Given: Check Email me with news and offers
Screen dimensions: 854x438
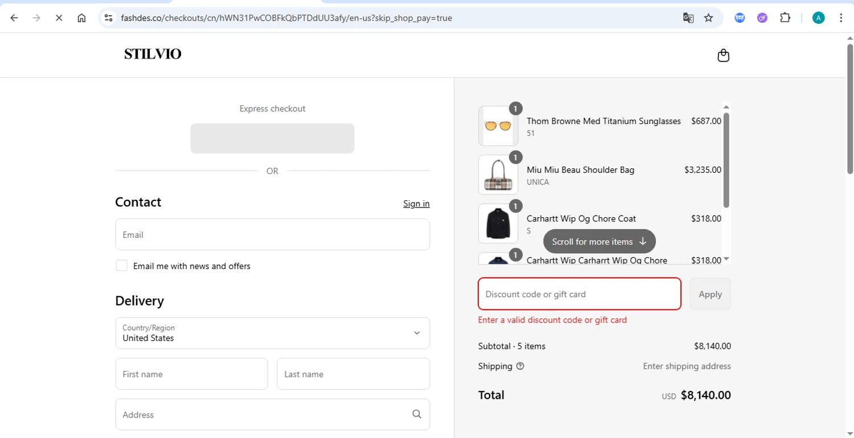Looking at the screenshot, I should click(x=121, y=266).
